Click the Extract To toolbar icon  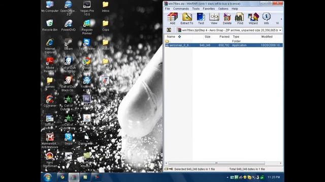tap(187, 19)
